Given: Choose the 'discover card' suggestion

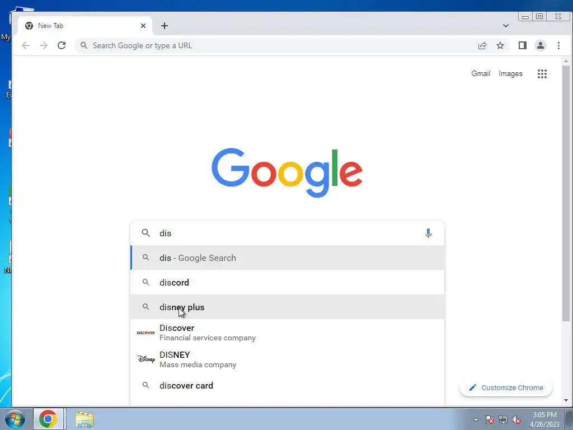Looking at the screenshot, I should 287,385.
